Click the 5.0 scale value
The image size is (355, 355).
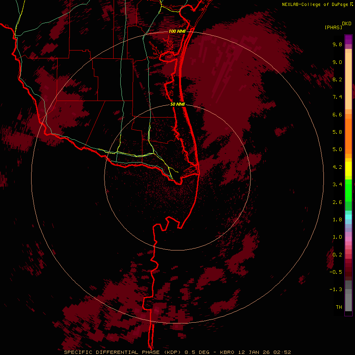click(x=337, y=149)
